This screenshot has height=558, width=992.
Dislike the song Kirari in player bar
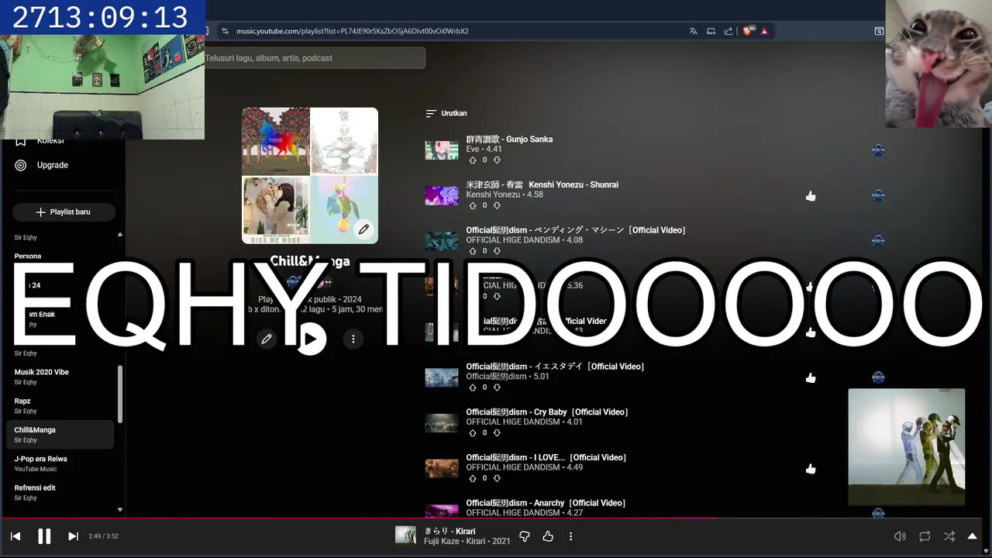525,536
